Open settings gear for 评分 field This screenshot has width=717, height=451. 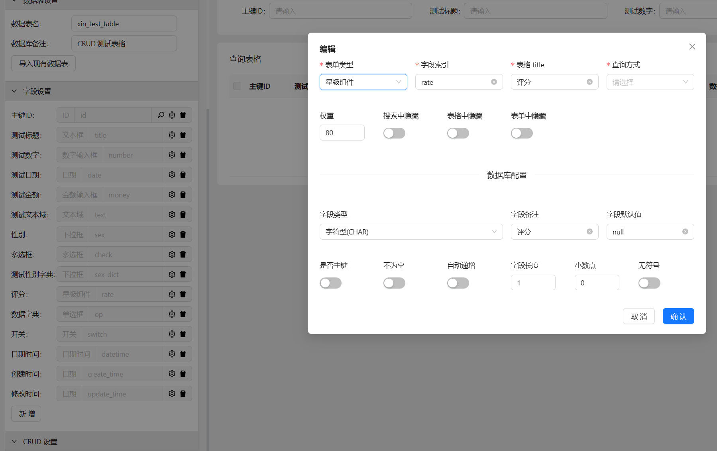[x=172, y=294]
